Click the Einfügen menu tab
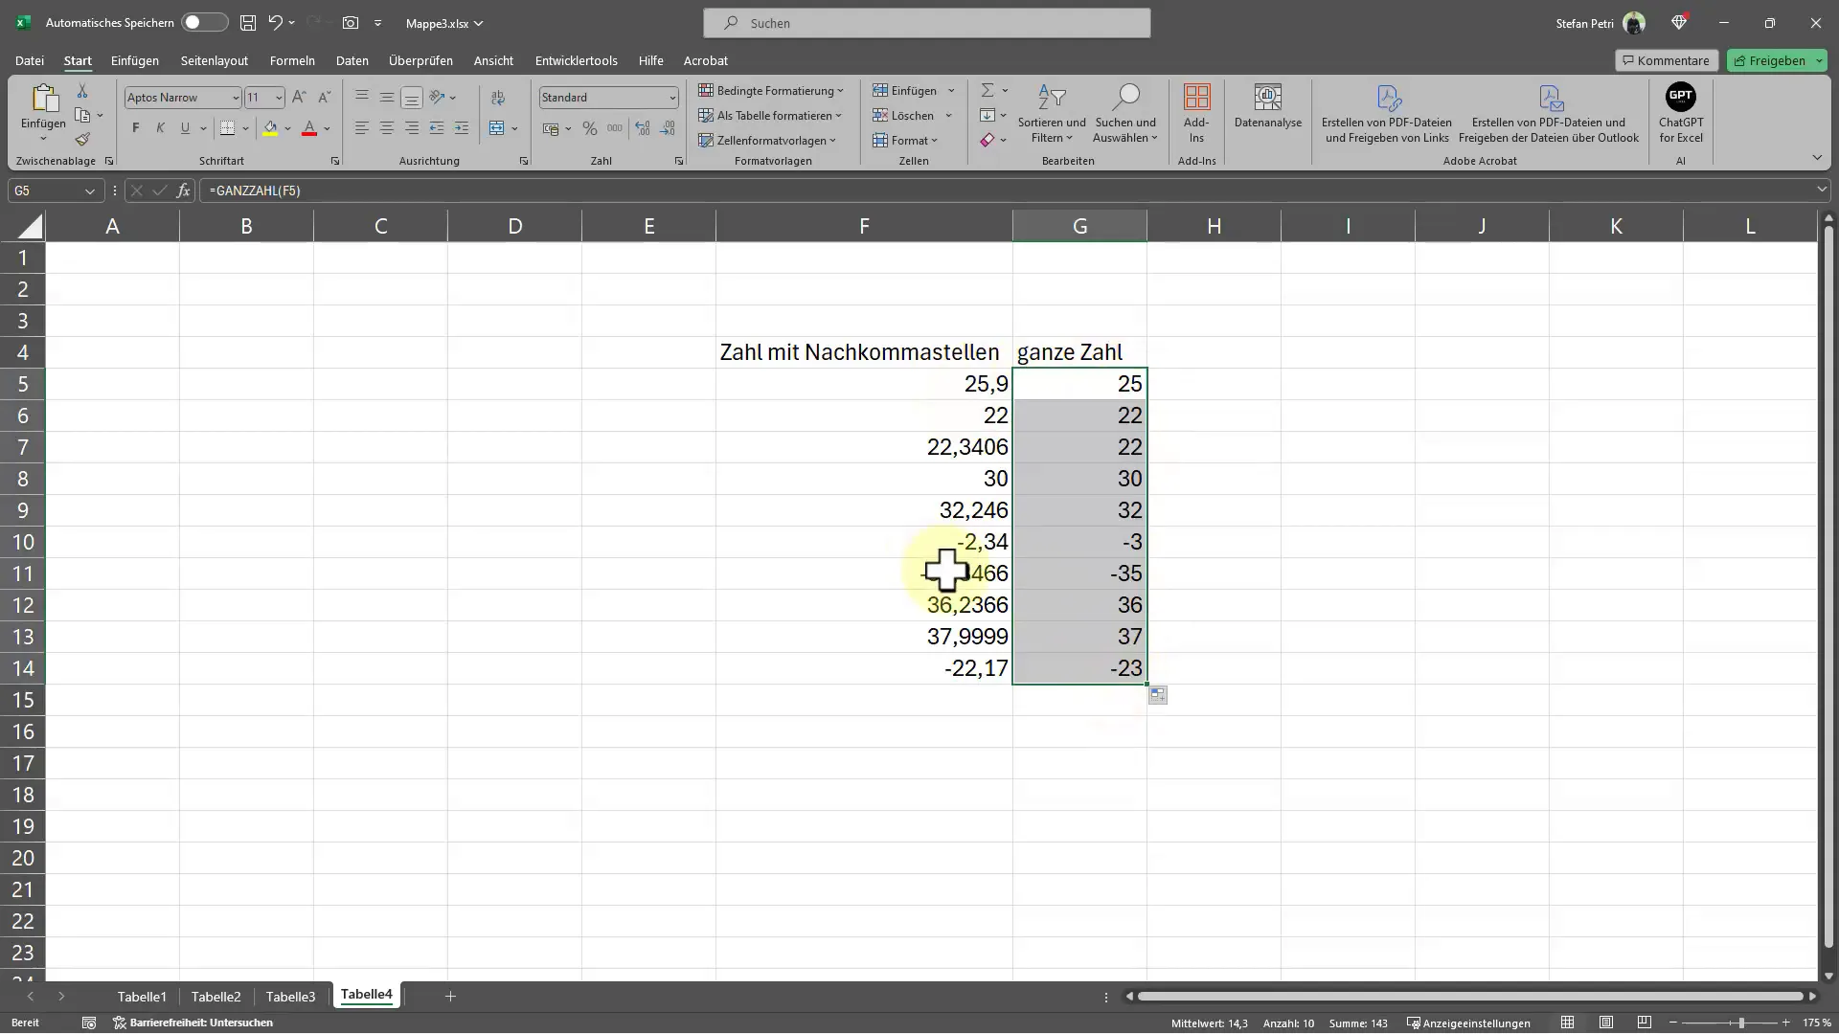Image resolution: width=1839 pixels, height=1034 pixels. pyautogui.click(x=134, y=59)
